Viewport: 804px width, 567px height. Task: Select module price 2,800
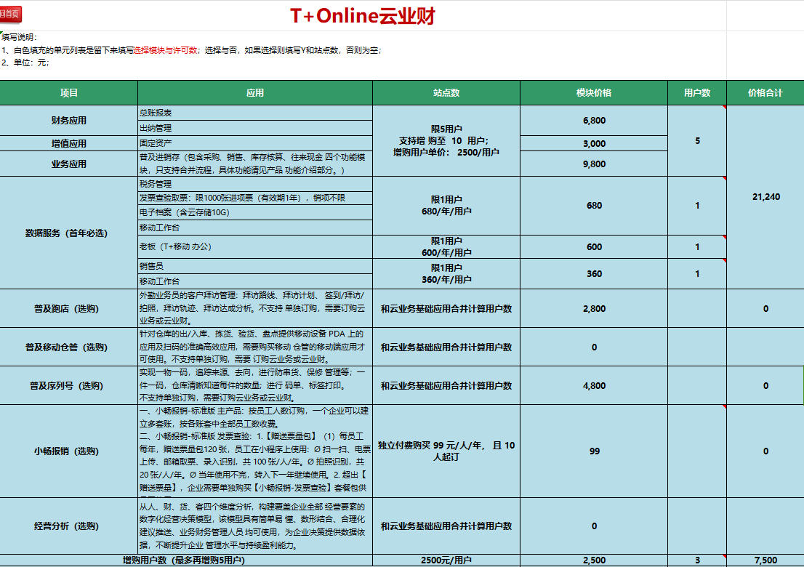click(x=594, y=309)
